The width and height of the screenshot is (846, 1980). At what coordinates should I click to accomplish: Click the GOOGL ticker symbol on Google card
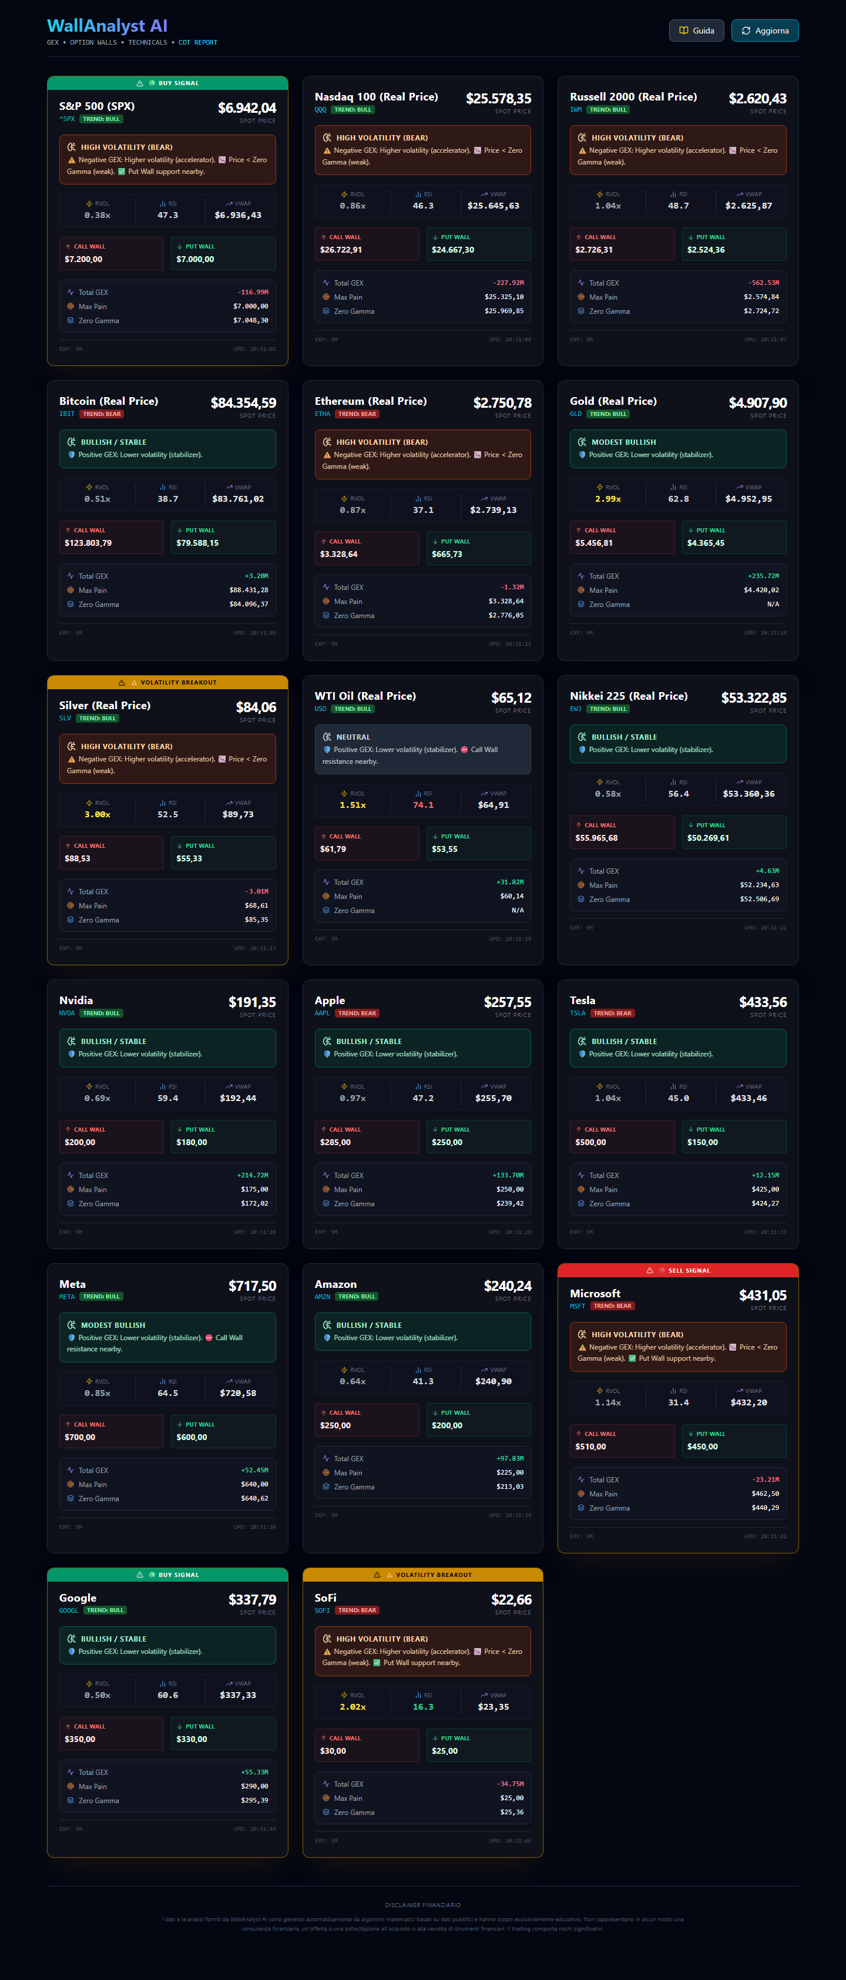(x=68, y=1610)
